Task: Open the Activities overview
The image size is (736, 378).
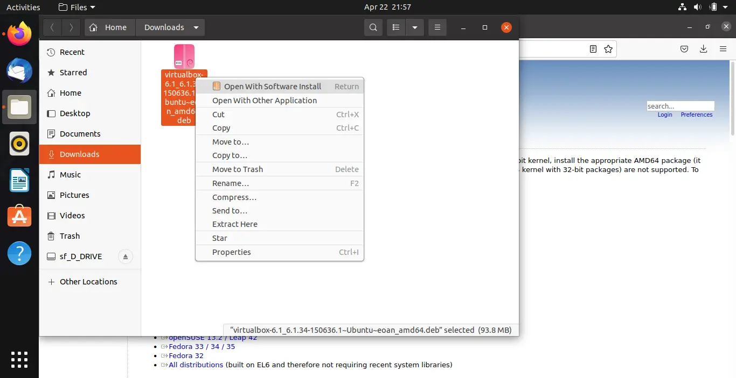Action: 23,7
